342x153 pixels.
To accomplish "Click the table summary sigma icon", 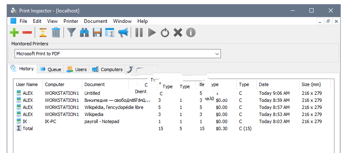I will 110,33.
